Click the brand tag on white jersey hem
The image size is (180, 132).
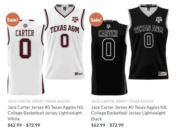[79, 74]
